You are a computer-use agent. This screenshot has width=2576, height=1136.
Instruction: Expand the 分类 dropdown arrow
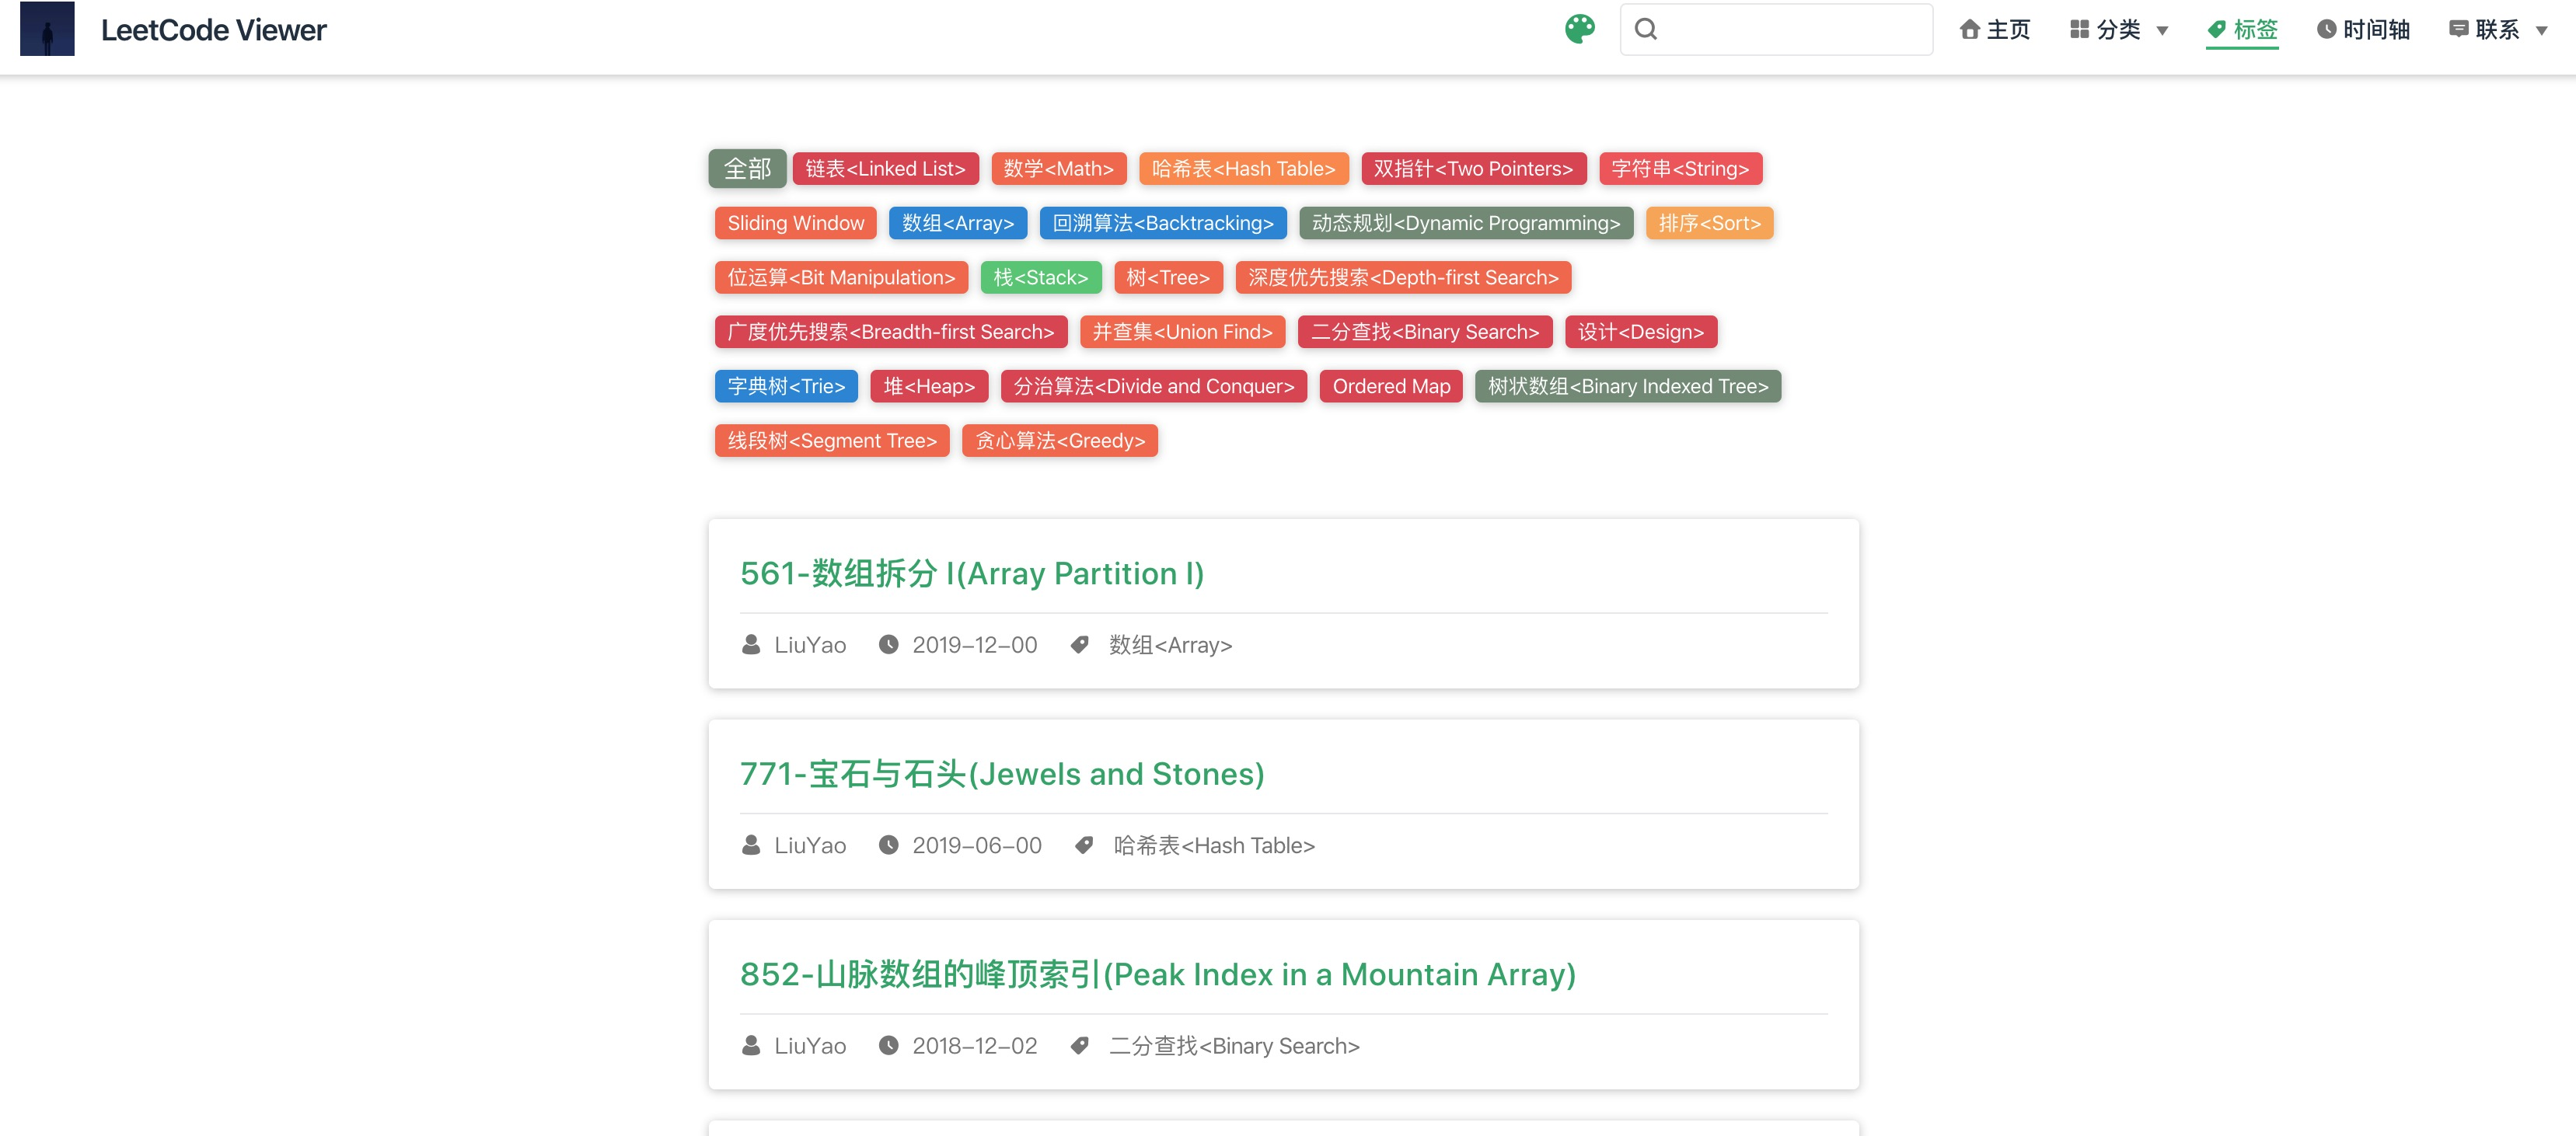coord(2162,31)
